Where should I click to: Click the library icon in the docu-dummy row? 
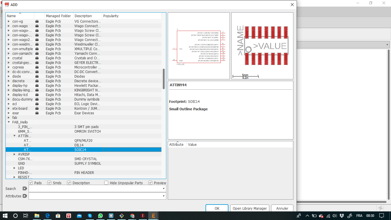(x=37, y=99)
